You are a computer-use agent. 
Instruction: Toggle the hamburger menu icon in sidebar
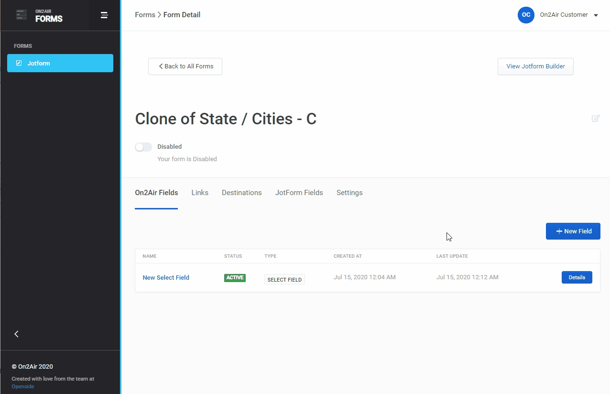tap(104, 15)
